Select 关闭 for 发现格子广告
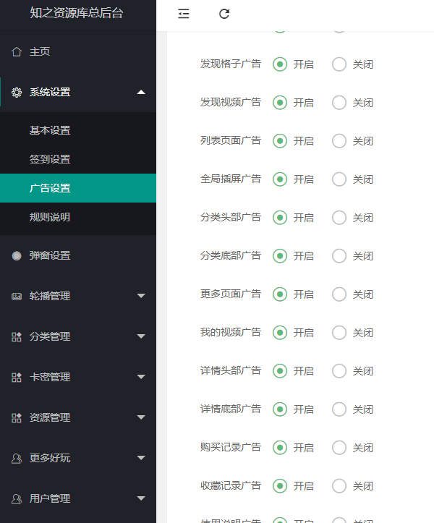434x523 pixels. pos(339,64)
